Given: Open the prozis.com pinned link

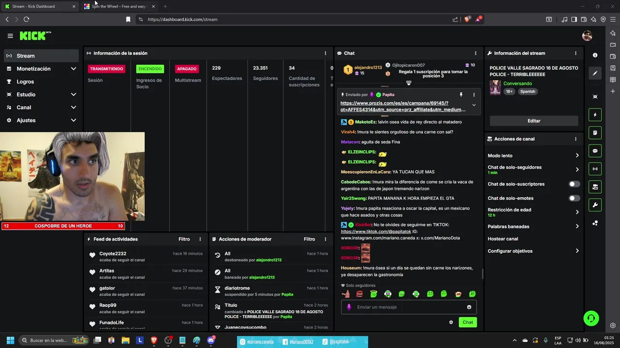Looking at the screenshot, I should pos(403,106).
